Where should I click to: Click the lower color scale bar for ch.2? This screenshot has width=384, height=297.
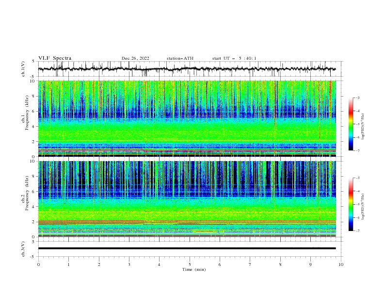pyautogui.click(x=351, y=204)
